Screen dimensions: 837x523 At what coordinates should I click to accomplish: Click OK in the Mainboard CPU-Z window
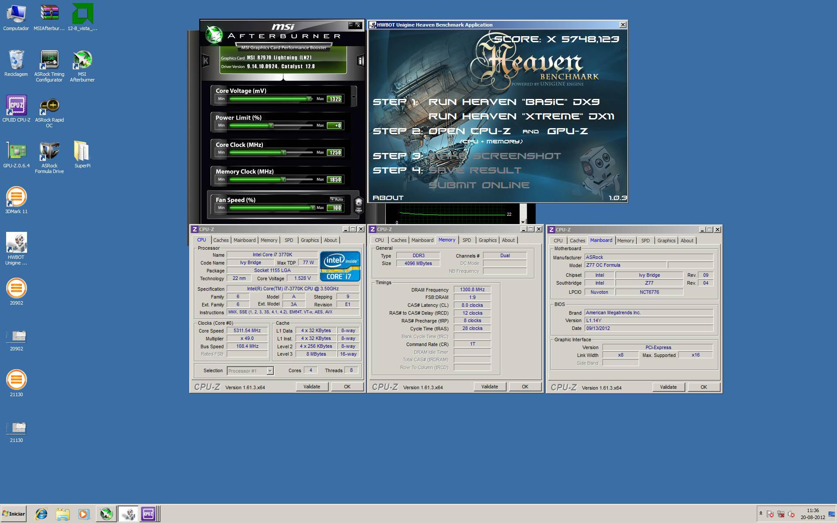pos(704,387)
